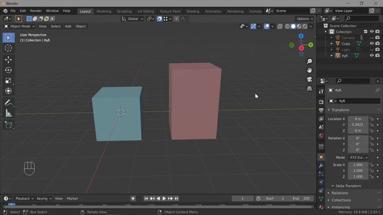Screen dimensions: 383x215
Task: Adjust the Scale Z value field
Action: tap(358, 177)
